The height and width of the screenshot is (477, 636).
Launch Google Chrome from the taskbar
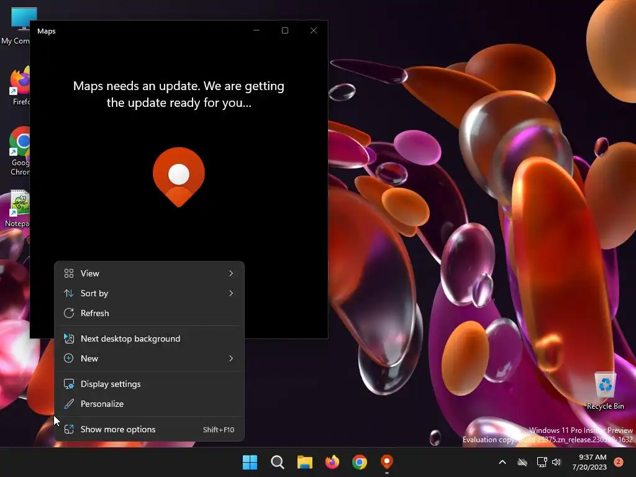360,462
